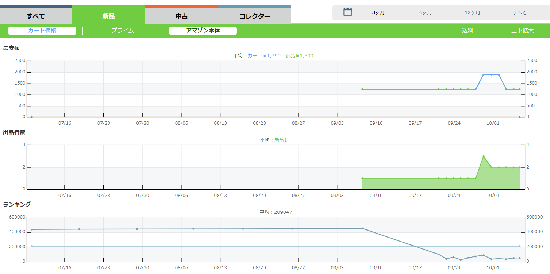Click 新品1 legend in 出品者数 chart
550x274 pixels.
click(x=281, y=140)
